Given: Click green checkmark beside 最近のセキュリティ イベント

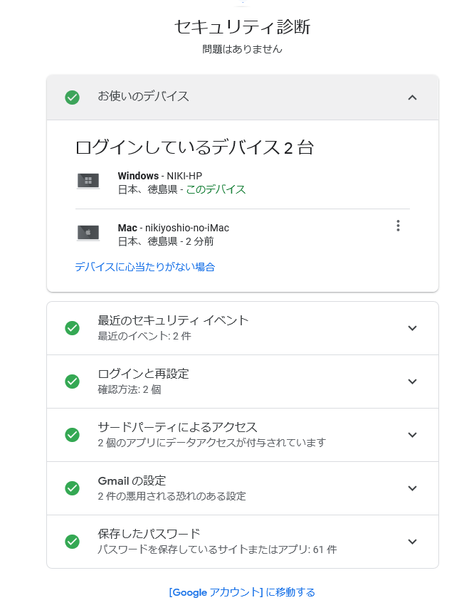Looking at the screenshot, I should point(73,328).
